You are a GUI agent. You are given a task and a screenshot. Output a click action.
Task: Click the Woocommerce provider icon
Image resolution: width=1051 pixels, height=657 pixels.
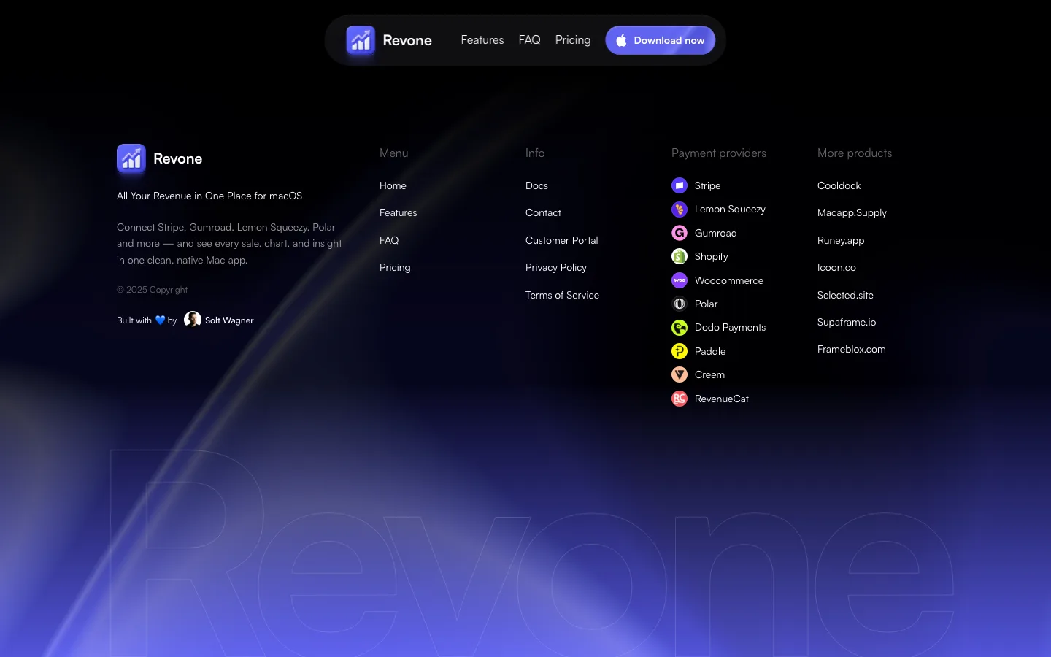click(680, 280)
